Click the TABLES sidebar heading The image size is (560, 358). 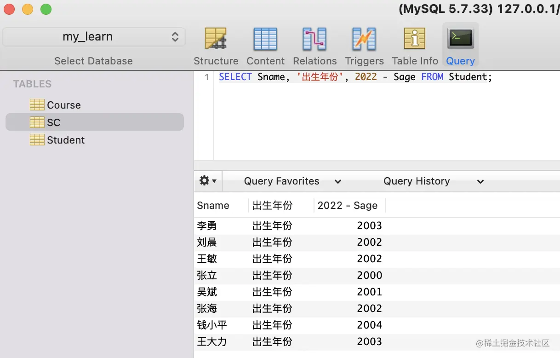[32, 84]
